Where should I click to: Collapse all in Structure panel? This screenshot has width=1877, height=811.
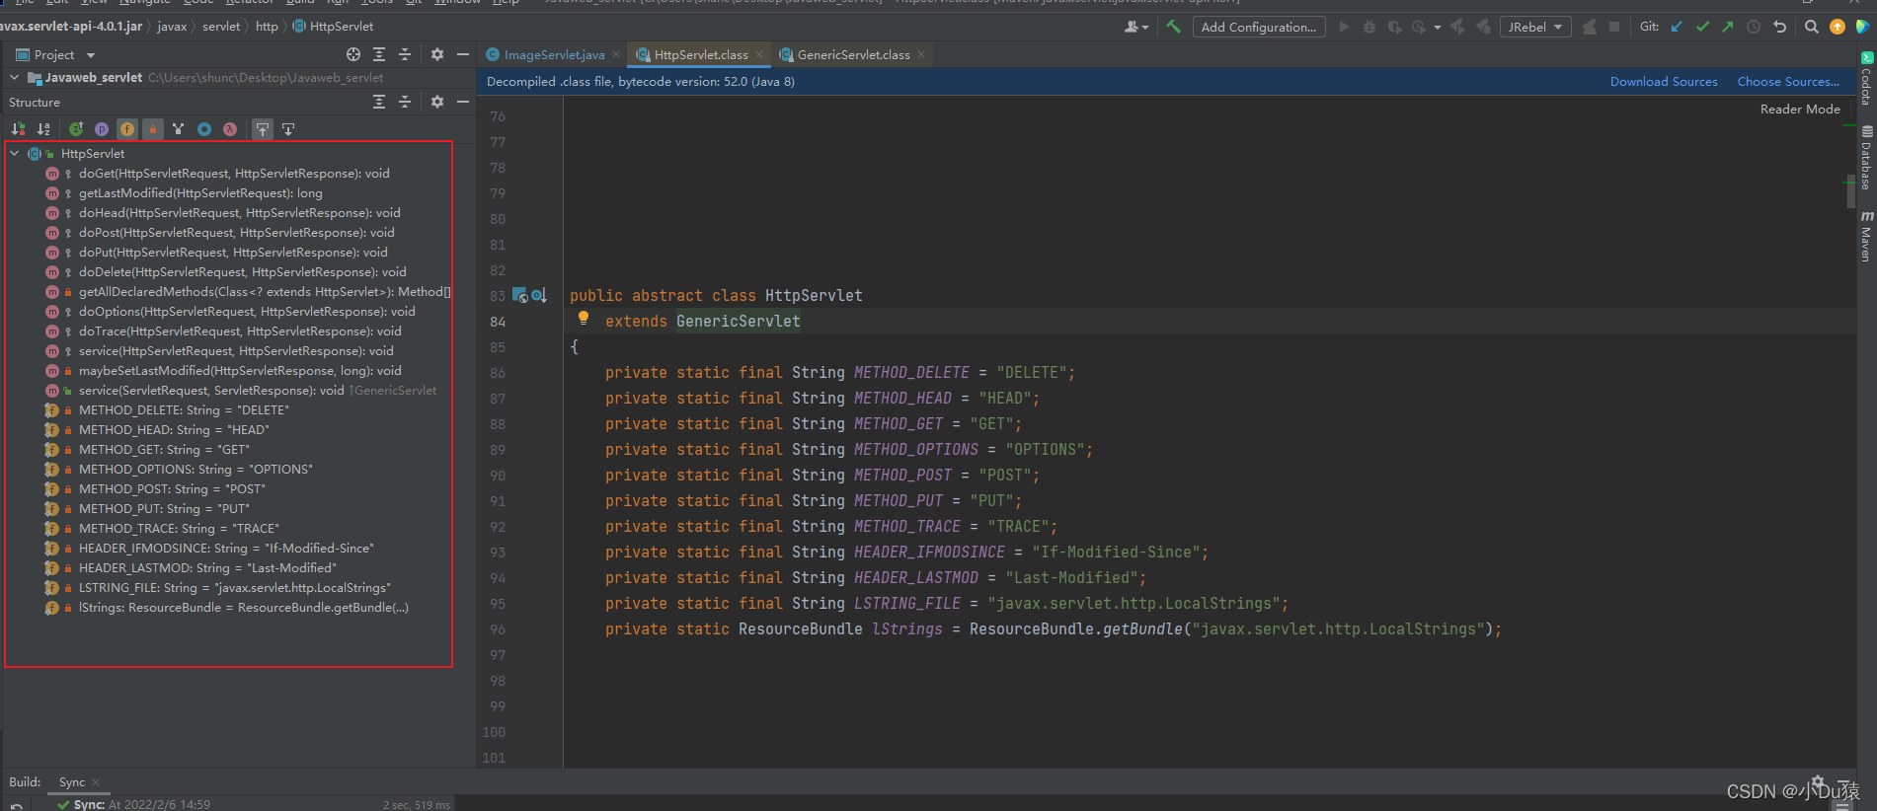tap(405, 102)
